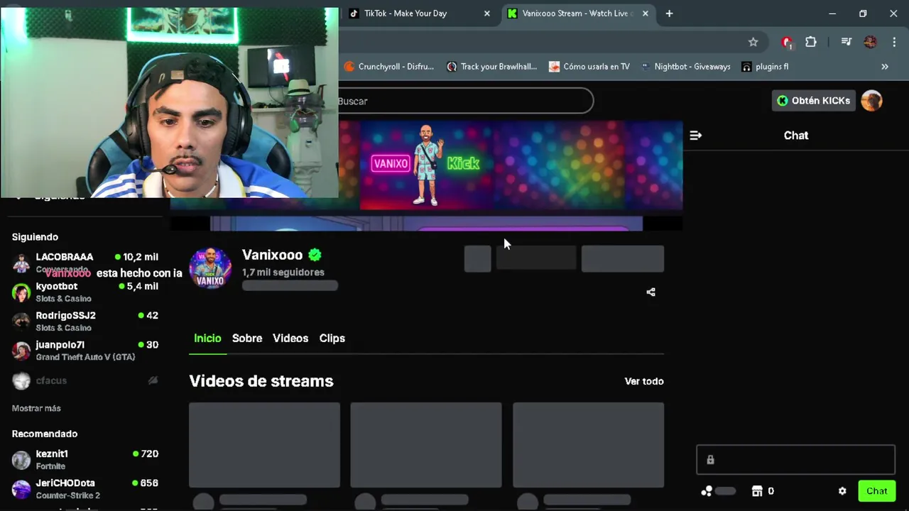
Task: Select the Inicio tab
Action: pos(207,339)
